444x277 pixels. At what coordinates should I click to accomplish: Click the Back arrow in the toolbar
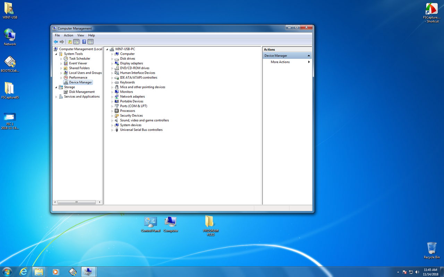point(56,42)
